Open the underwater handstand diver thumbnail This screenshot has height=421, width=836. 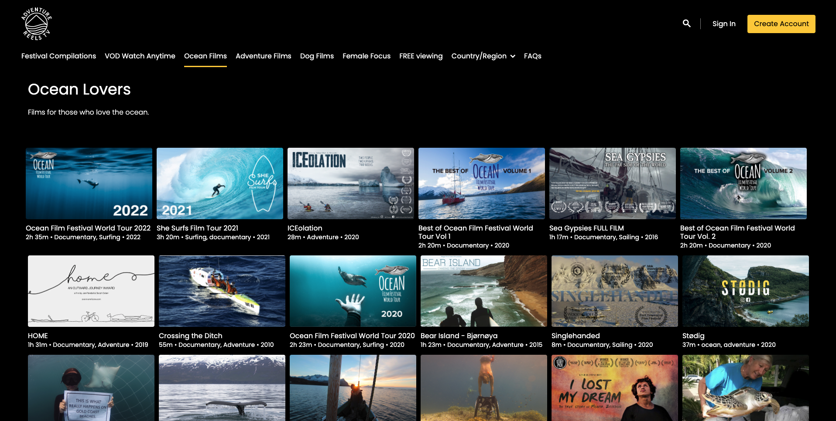pyautogui.click(x=484, y=388)
